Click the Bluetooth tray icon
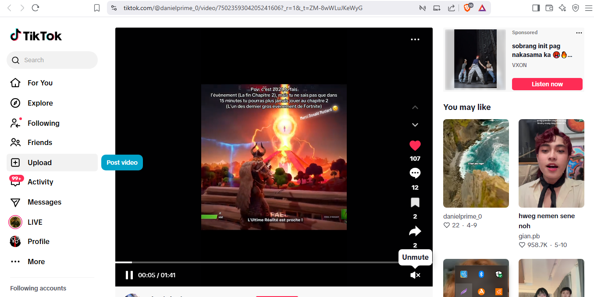This screenshot has height=297, width=594. coord(481,274)
